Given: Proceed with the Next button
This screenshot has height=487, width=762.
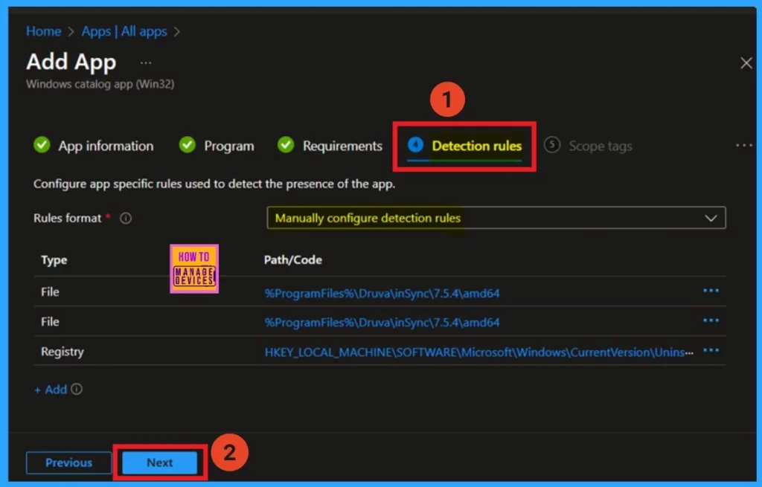Looking at the screenshot, I should (x=160, y=462).
